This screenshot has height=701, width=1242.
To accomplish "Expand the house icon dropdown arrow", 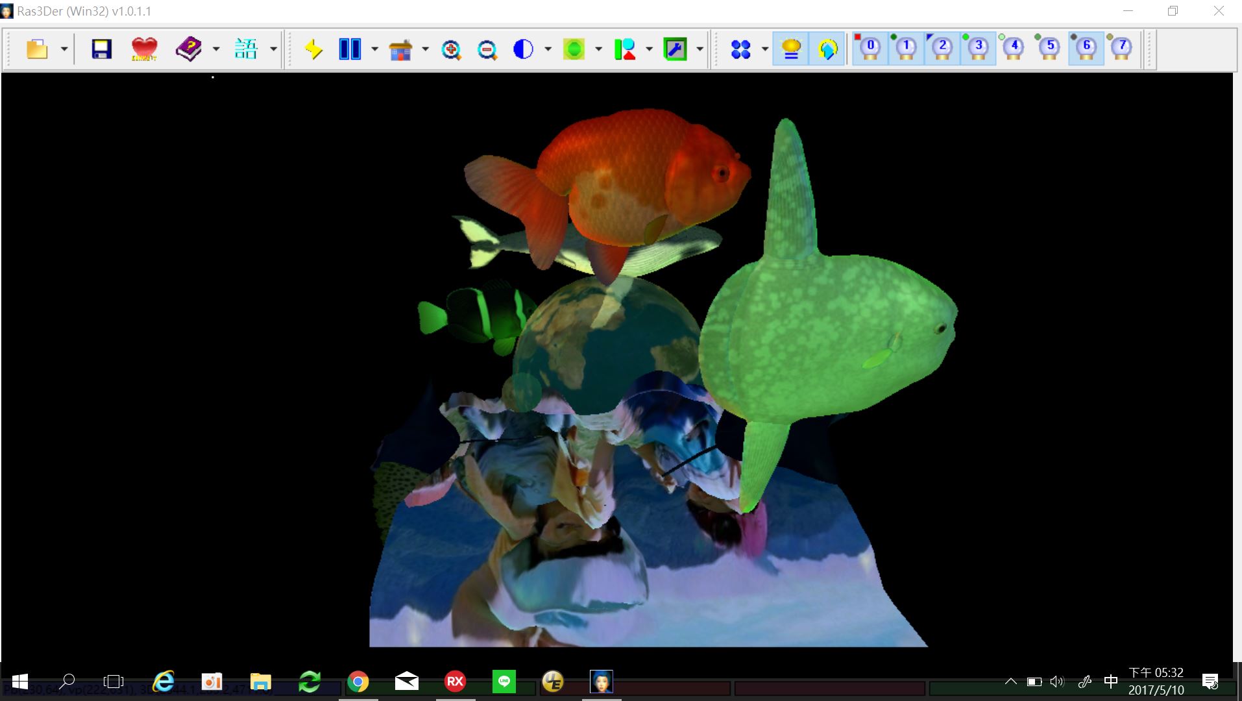I will click(425, 49).
